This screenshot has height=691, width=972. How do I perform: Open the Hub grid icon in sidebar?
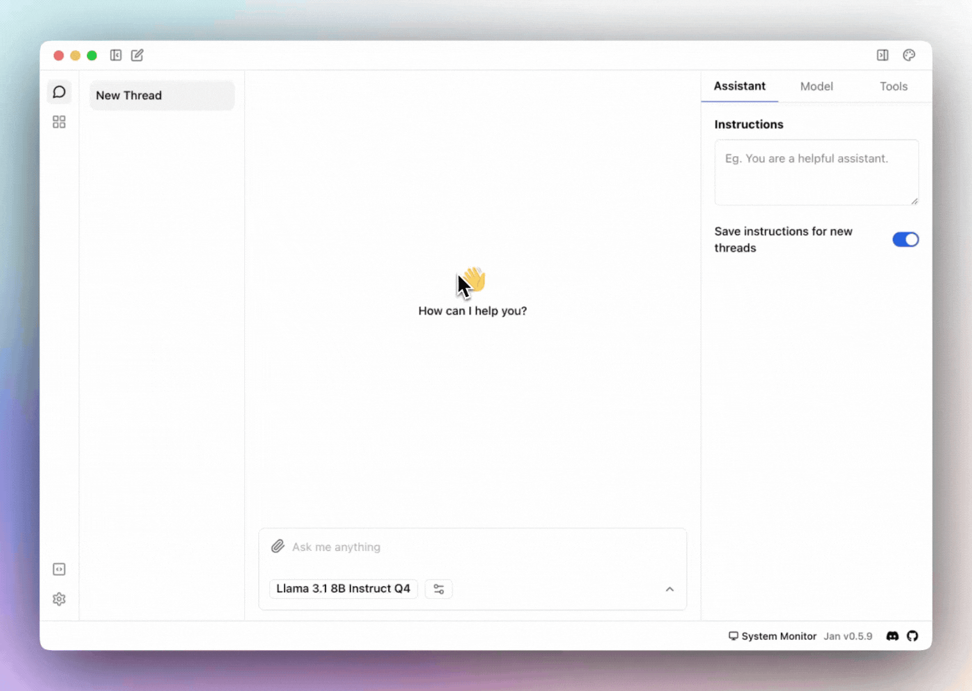59,122
